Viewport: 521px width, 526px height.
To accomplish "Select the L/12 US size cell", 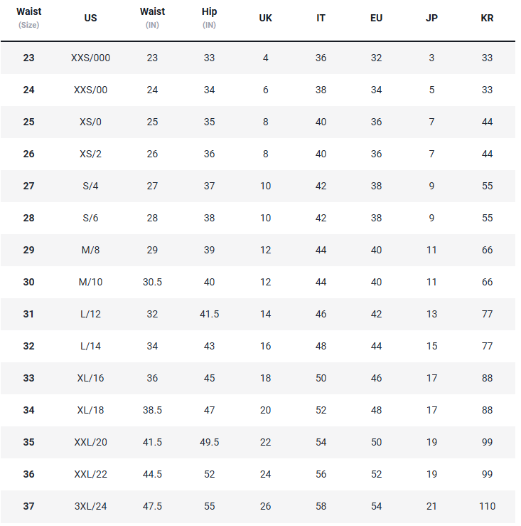I will point(90,314).
